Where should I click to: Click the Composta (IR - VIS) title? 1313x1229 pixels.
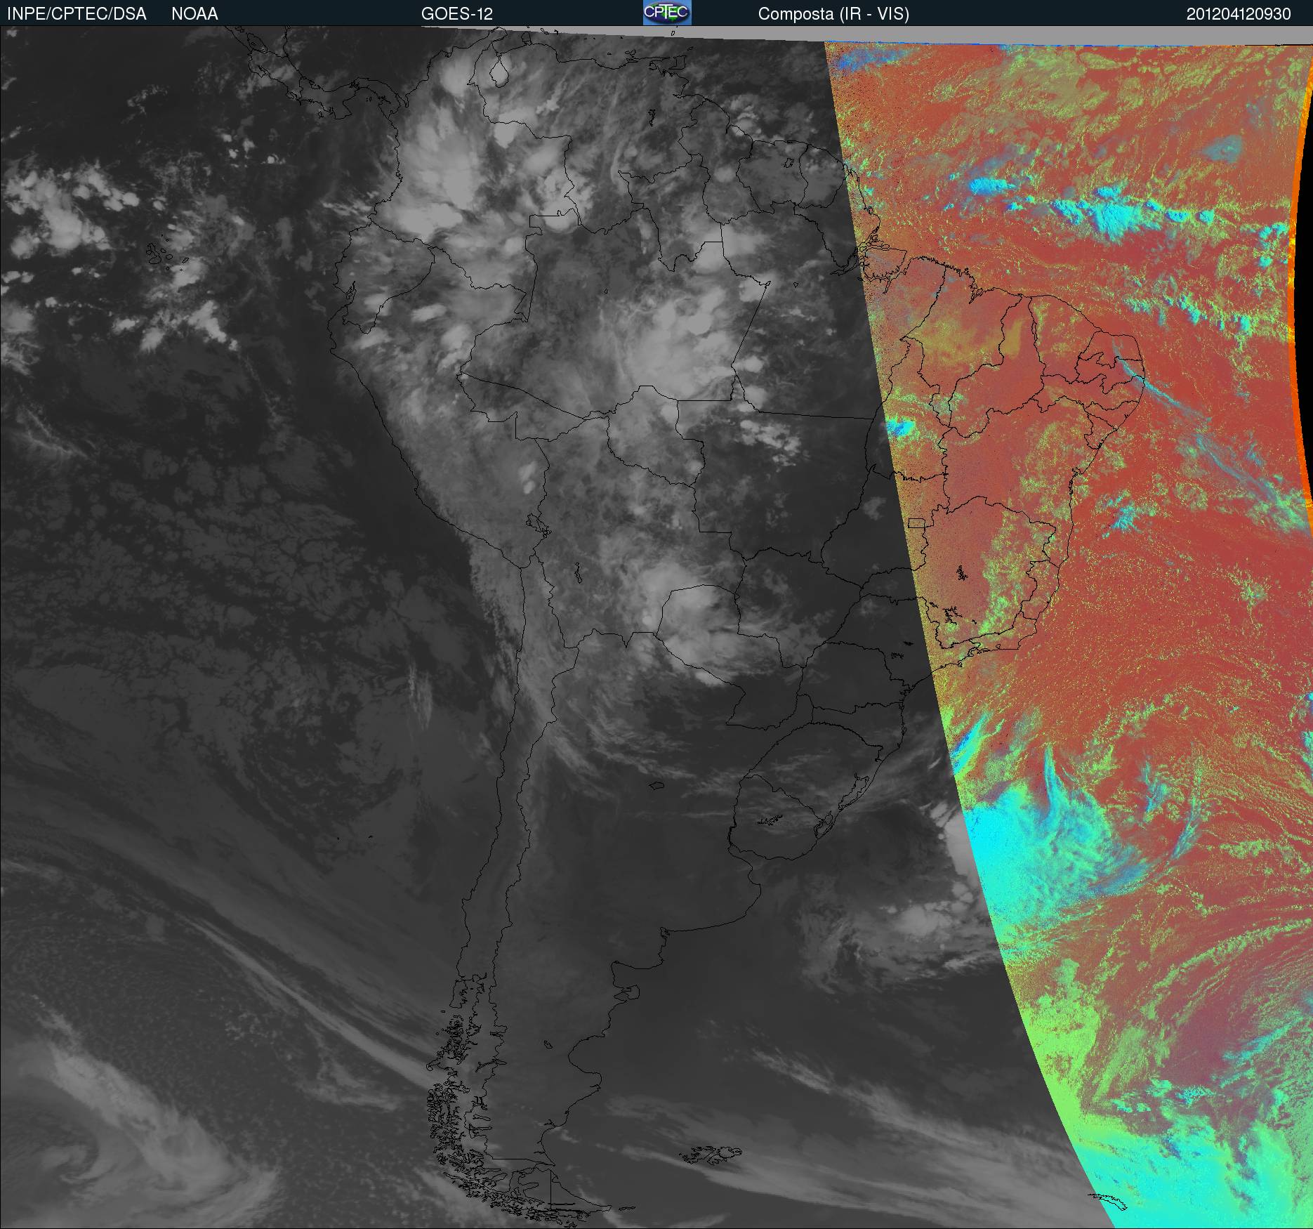833,15
